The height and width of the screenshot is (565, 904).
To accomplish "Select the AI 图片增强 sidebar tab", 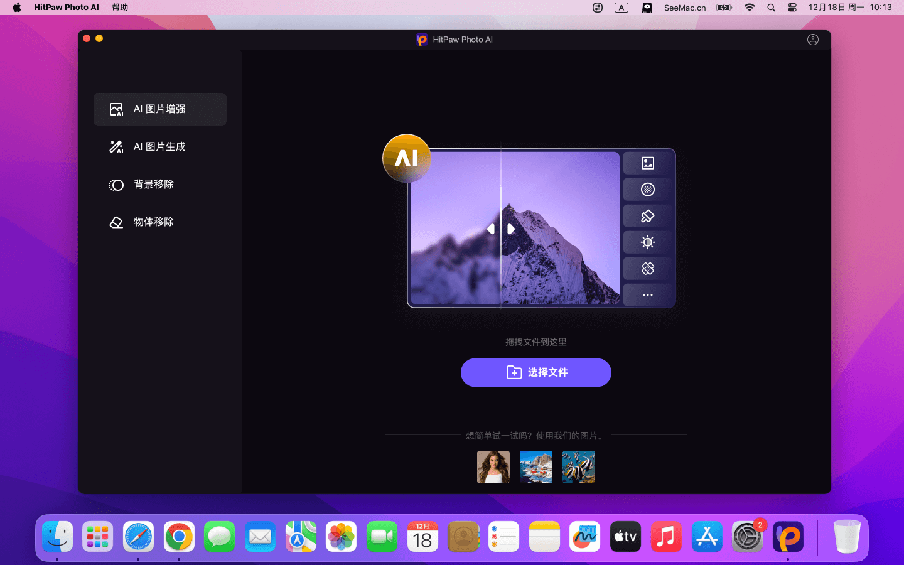I will click(x=160, y=109).
